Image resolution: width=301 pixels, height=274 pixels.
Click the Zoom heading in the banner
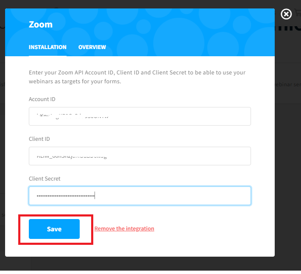(x=41, y=25)
